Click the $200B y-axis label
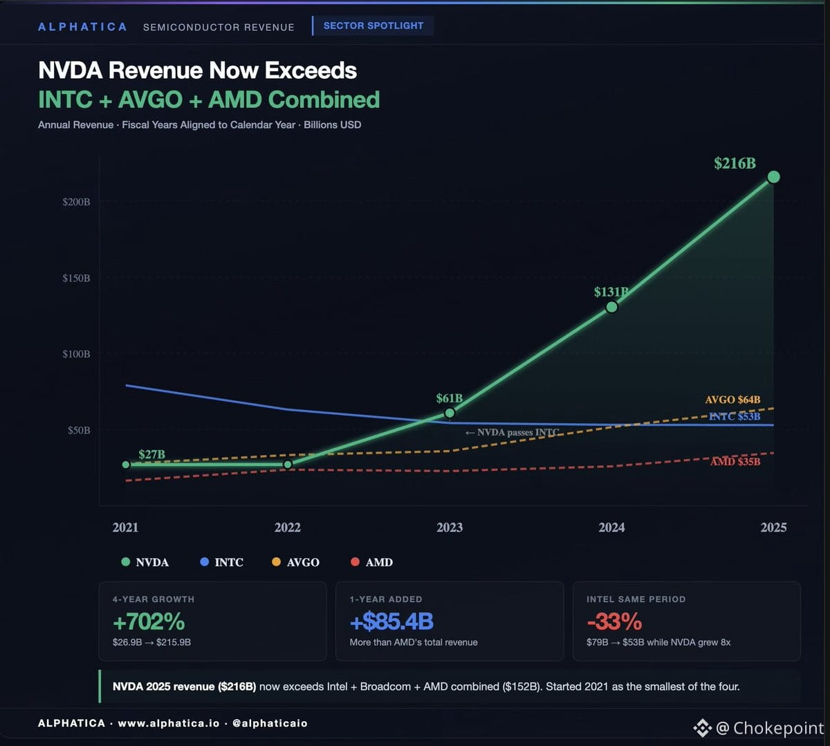 (76, 202)
